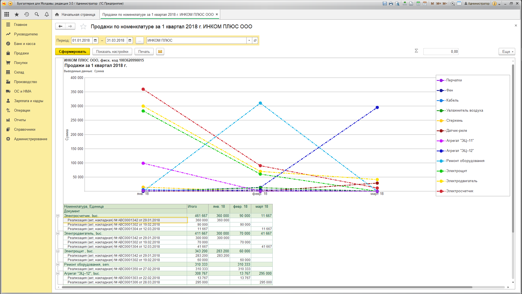
Task: Send report by email envelope icon
Action: click(160, 51)
